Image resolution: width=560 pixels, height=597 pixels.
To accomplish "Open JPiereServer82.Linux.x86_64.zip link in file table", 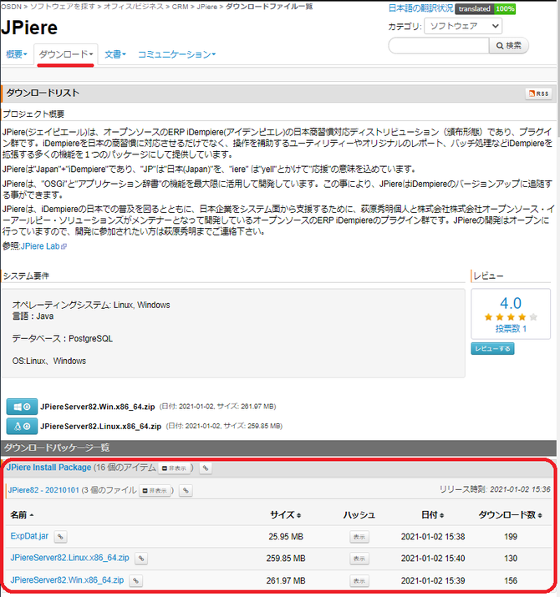I will click(69, 558).
